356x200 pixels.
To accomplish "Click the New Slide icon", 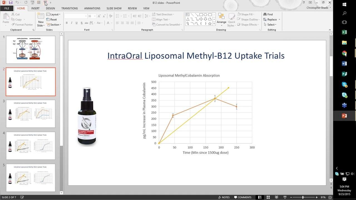I will click(41, 17).
